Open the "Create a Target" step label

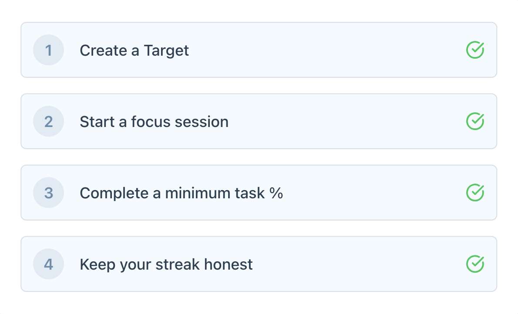coord(134,50)
